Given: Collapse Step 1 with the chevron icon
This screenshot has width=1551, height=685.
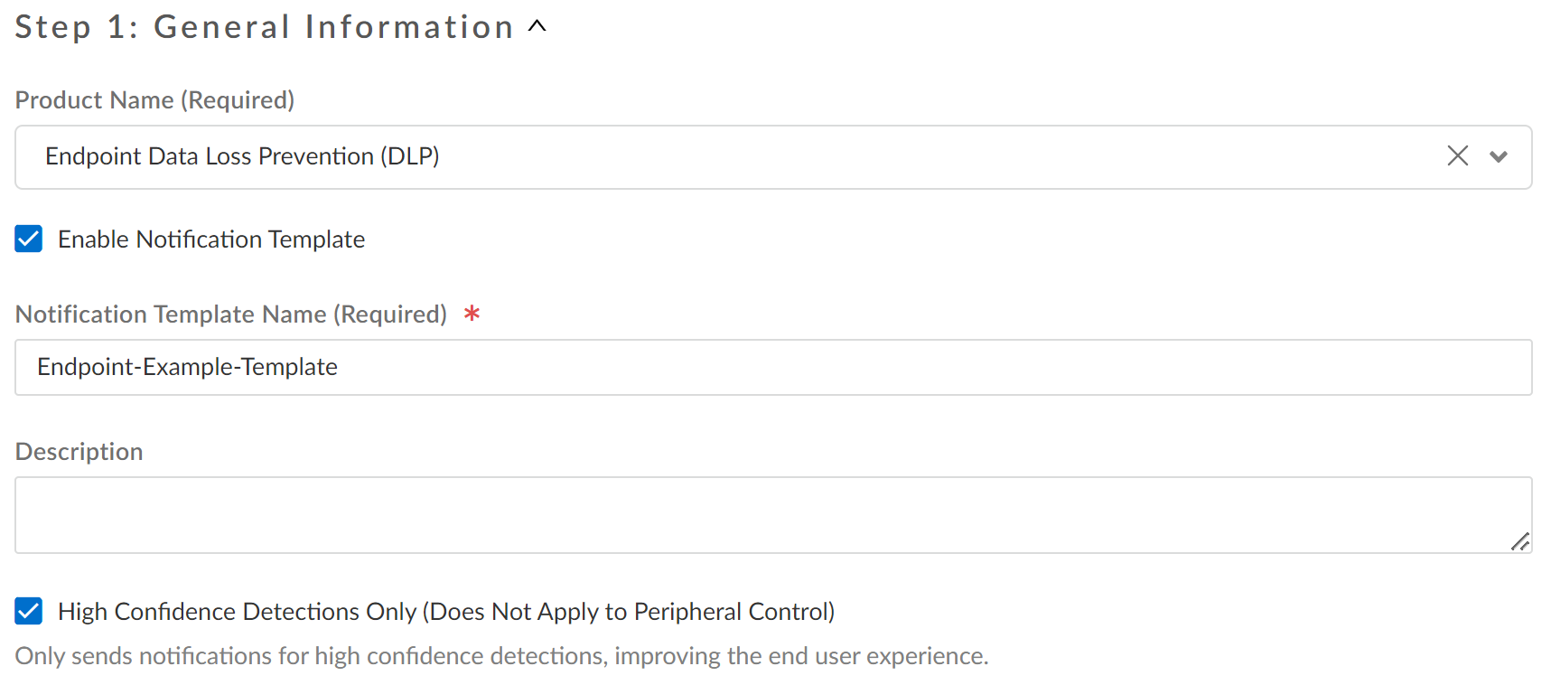Looking at the screenshot, I should pos(537,26).
